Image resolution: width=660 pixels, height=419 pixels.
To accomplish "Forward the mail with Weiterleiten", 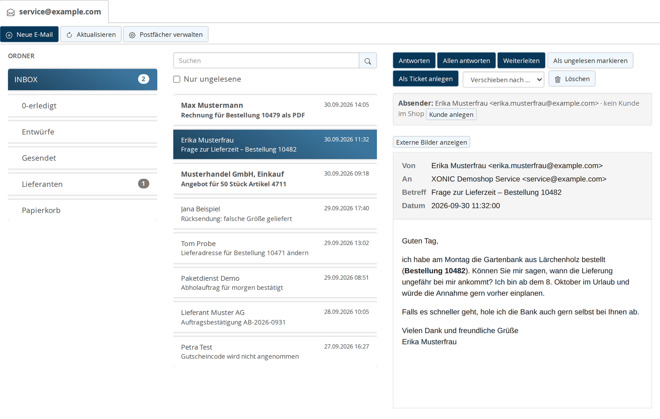I will coord(521,61).
